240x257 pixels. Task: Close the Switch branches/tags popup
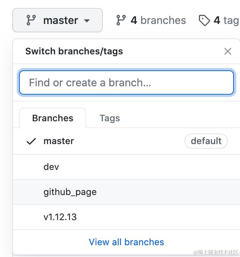tap(228, 51)
